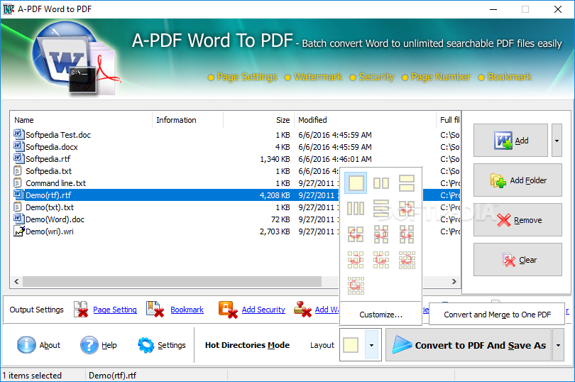
Task: Select Convert and Merge to One PDF
Action: click(497, 315)
